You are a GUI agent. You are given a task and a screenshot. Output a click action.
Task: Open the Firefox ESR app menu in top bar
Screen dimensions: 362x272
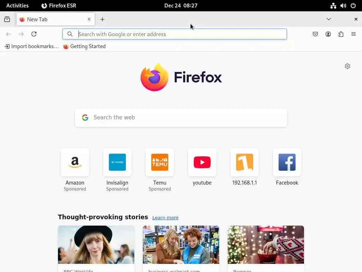point(59,6)
